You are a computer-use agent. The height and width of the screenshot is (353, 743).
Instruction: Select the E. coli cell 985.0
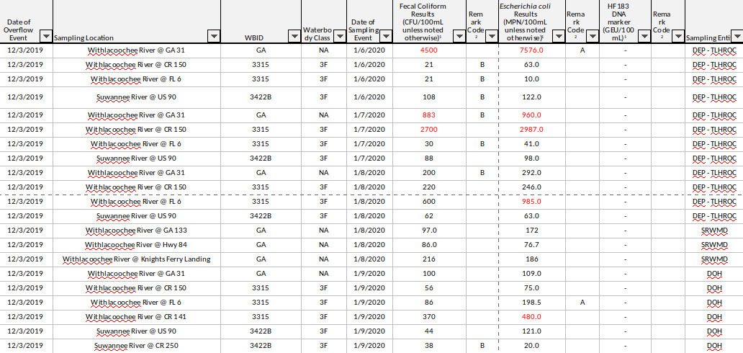tap(531, 201)
